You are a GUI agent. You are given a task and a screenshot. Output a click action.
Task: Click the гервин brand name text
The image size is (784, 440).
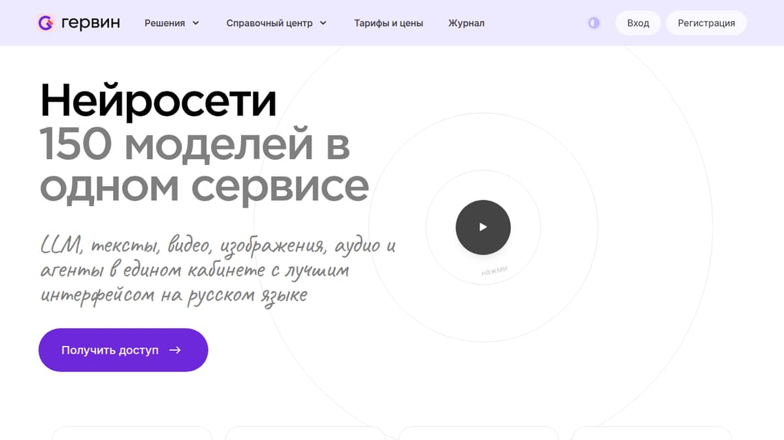90,24
